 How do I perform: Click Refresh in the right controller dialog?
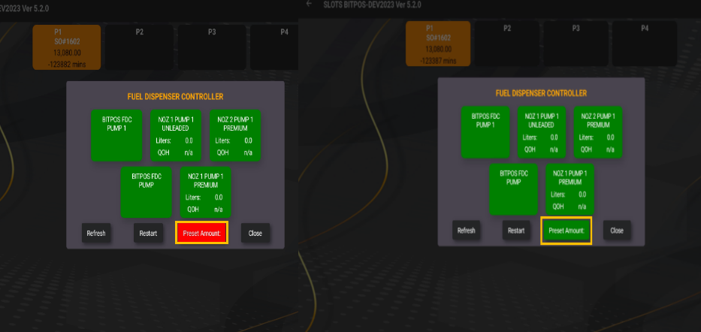pyautogui.click(x=467, y=231)
